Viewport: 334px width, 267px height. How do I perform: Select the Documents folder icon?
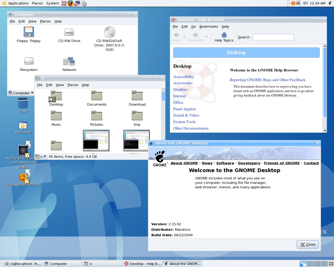point(97,96)
